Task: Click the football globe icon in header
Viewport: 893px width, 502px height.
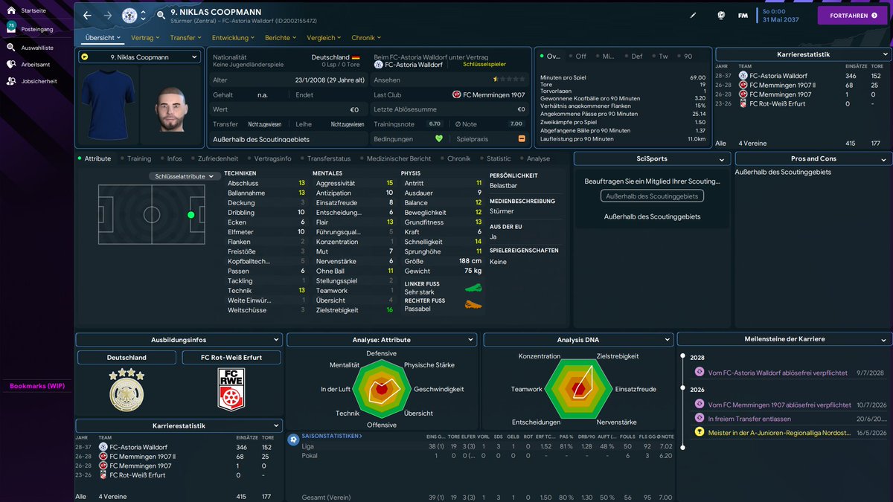Action: coord(720,15)
